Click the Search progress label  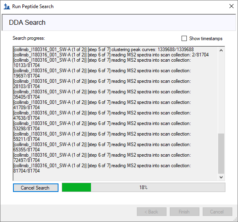[29, 38]
